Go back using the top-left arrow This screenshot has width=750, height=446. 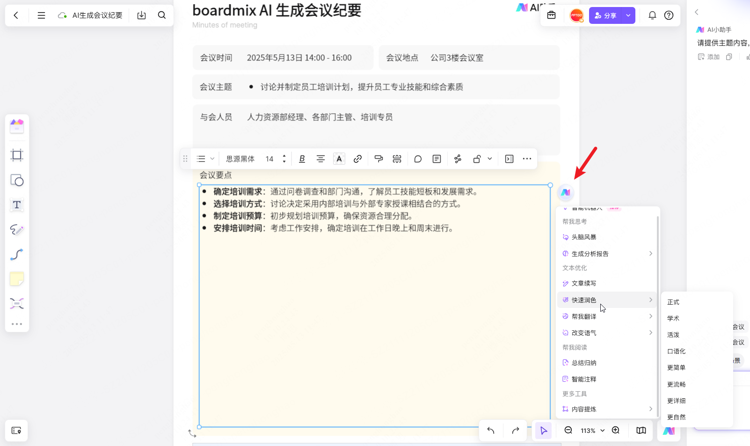pyautogui.click(x=16, y=15)
